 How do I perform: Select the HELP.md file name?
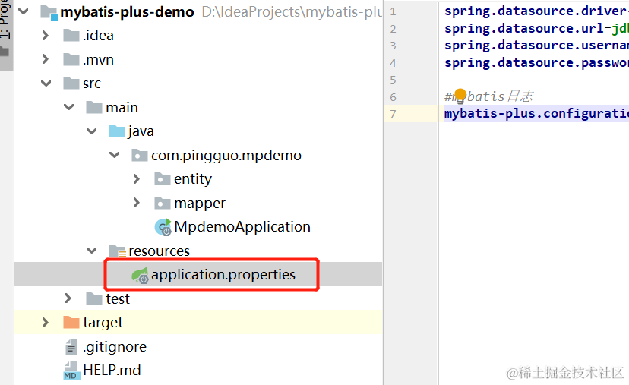(x=112, y=370)
